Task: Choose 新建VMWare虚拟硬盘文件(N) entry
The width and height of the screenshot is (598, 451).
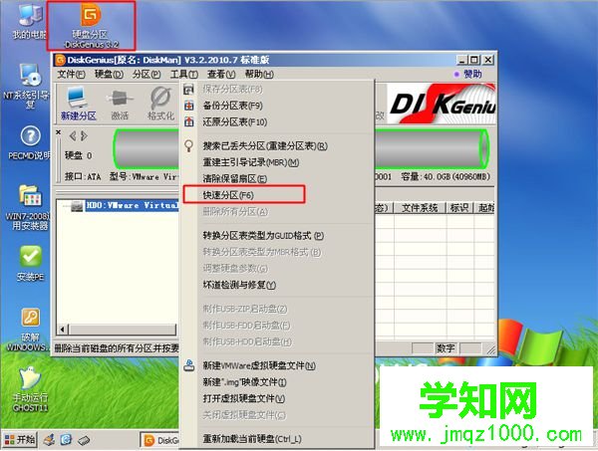Action: pyautogui.click(x=278, y=365)
